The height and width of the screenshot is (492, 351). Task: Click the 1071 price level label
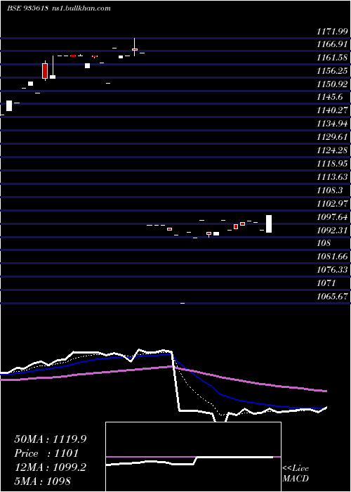click(326, 283)
